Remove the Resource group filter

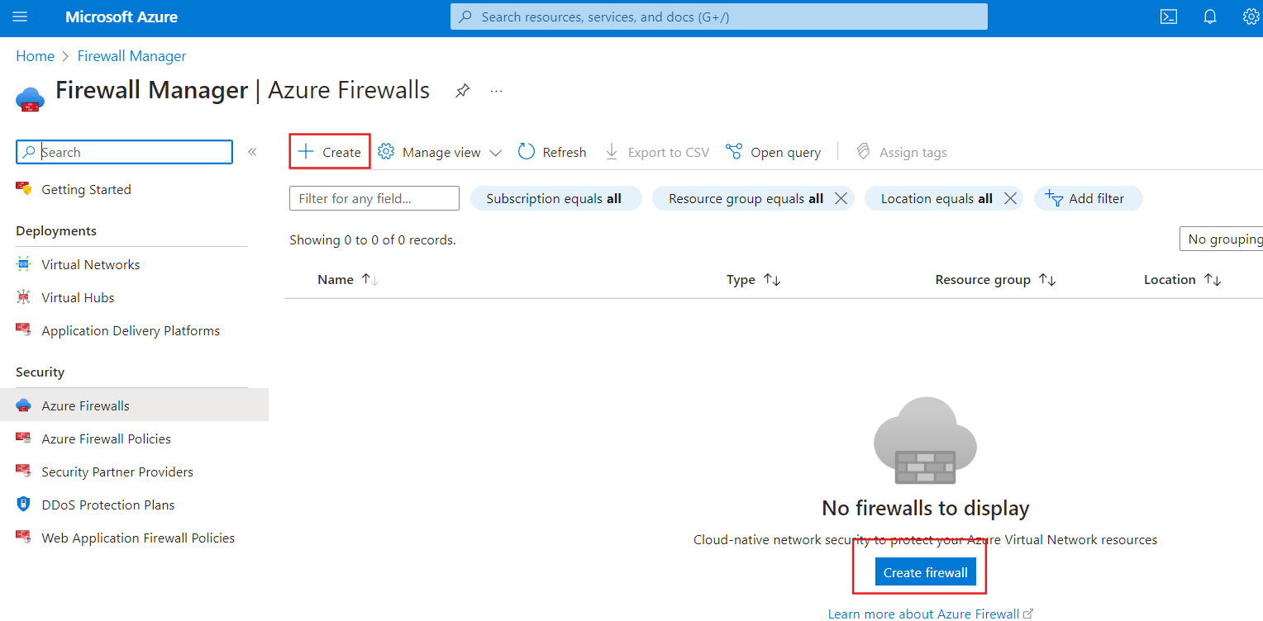tap(841, 198)
